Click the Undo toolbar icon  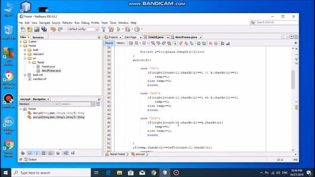(53, 29)
